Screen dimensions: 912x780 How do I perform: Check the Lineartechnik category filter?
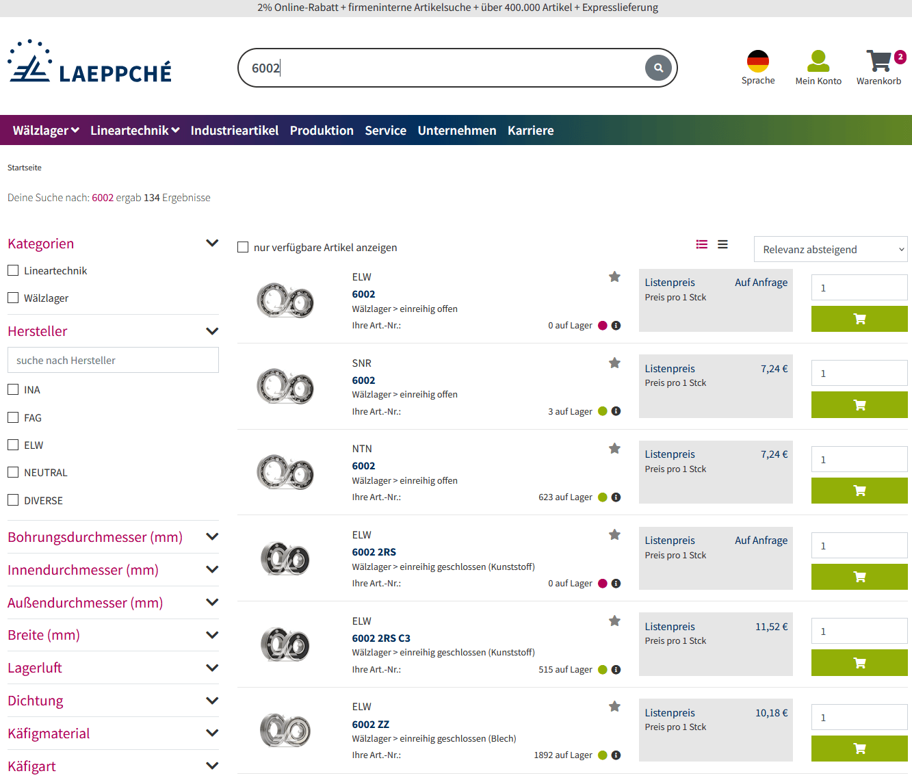click(x=13, y=270)
